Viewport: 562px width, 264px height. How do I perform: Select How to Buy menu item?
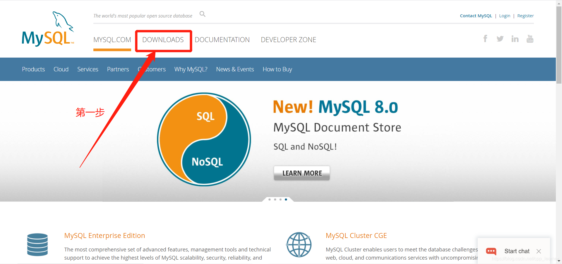(277, 69)
